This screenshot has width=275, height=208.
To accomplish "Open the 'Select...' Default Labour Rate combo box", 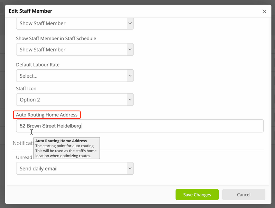I will tap(75, 76).
